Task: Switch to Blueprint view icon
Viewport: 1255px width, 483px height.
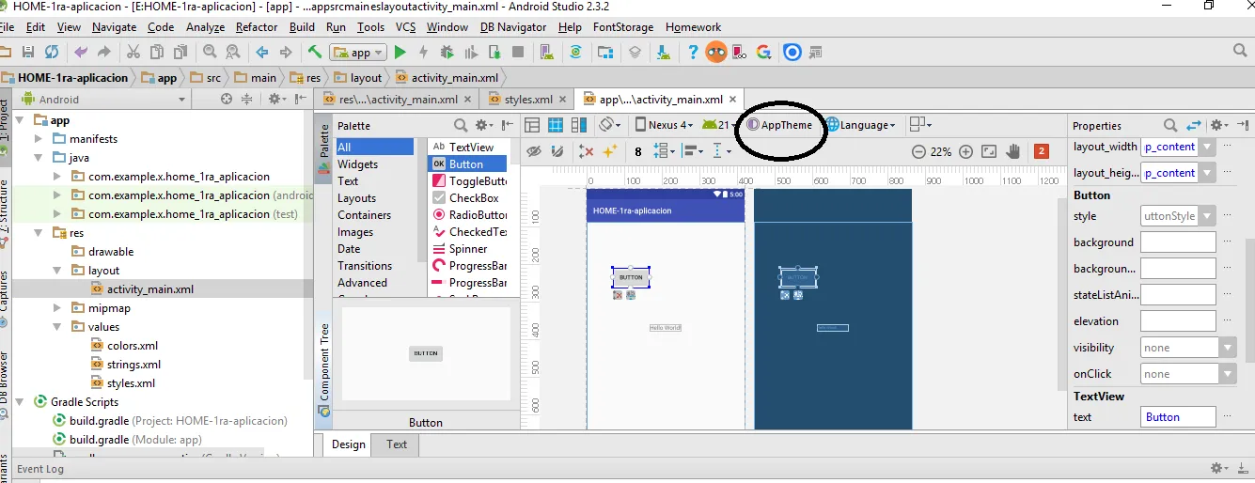Action: [556, 125]
